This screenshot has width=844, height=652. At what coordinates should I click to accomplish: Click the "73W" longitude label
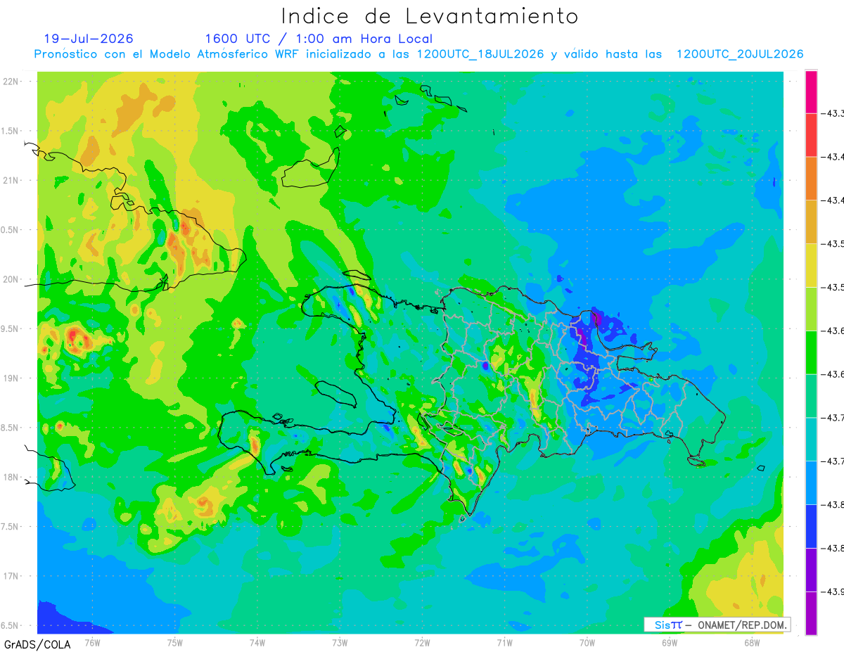tap(340, 641)
